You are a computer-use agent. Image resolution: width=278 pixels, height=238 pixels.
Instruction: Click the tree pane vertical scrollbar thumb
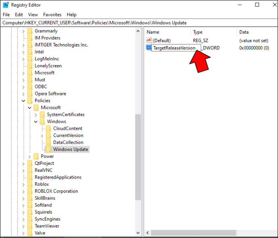138,157
